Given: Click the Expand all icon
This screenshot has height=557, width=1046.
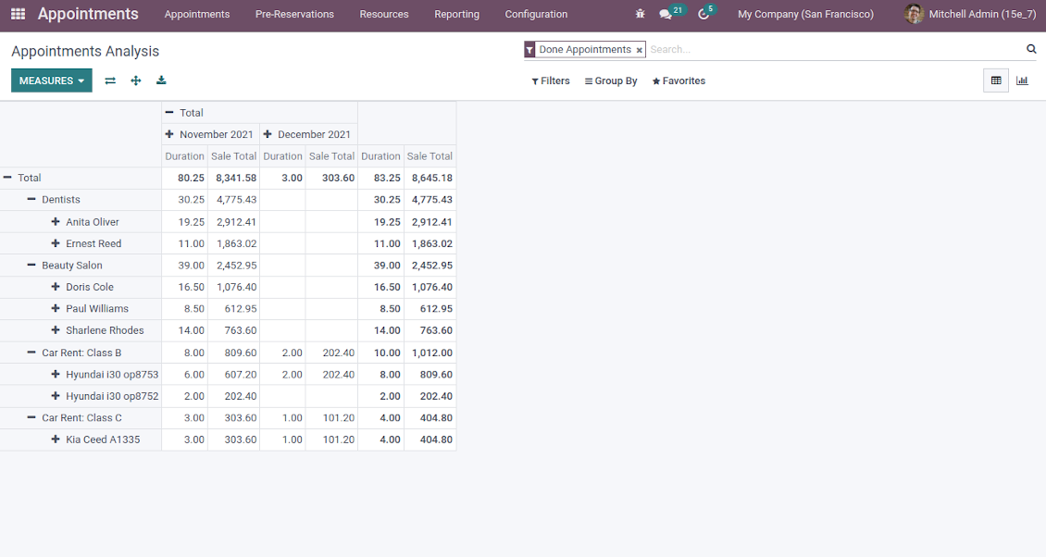Looking at the screenshot, I should [135, 80].
